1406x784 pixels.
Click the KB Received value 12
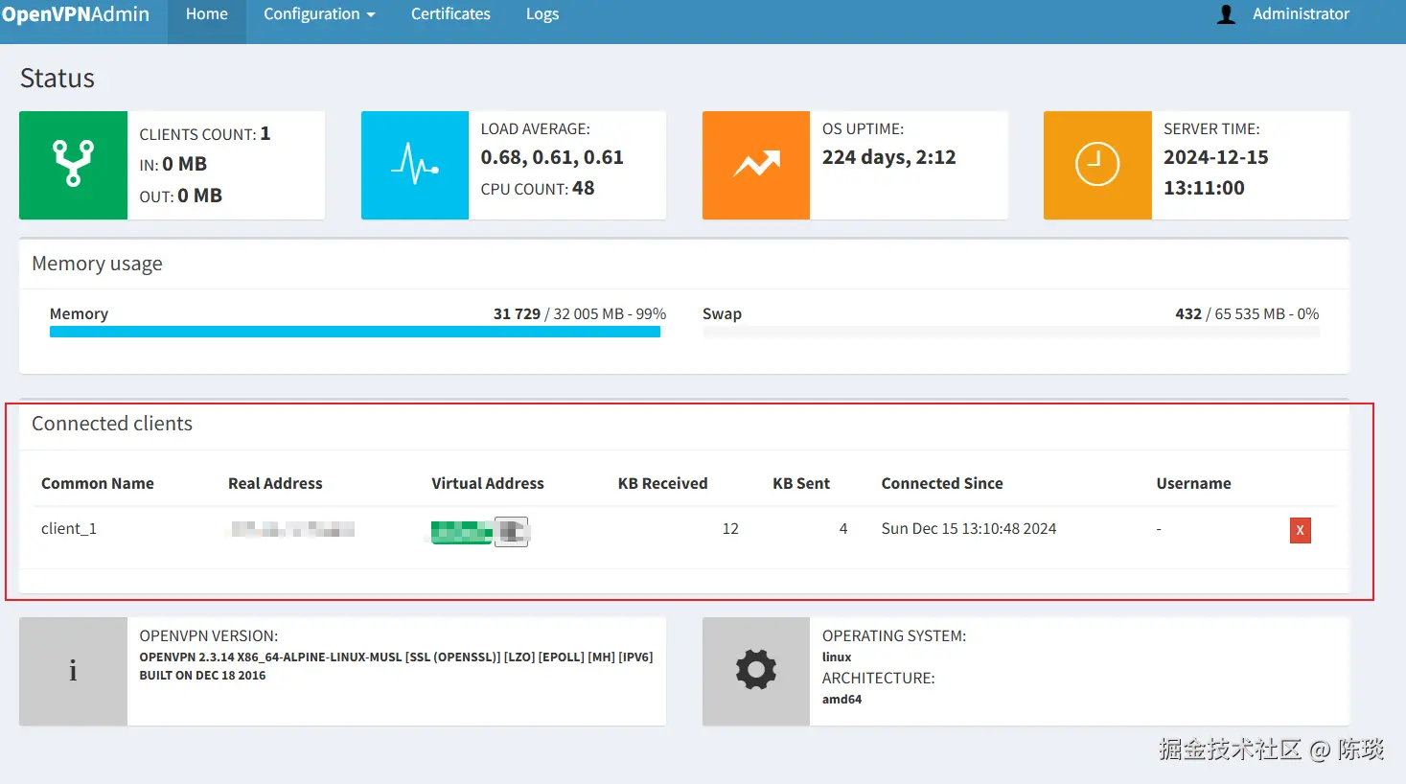coord(730,529)
